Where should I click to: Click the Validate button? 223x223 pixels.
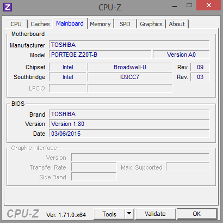tap(155, 214)
